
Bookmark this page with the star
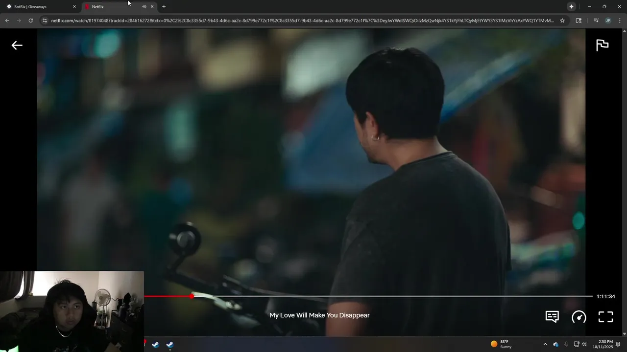click(x=562, y=21)
